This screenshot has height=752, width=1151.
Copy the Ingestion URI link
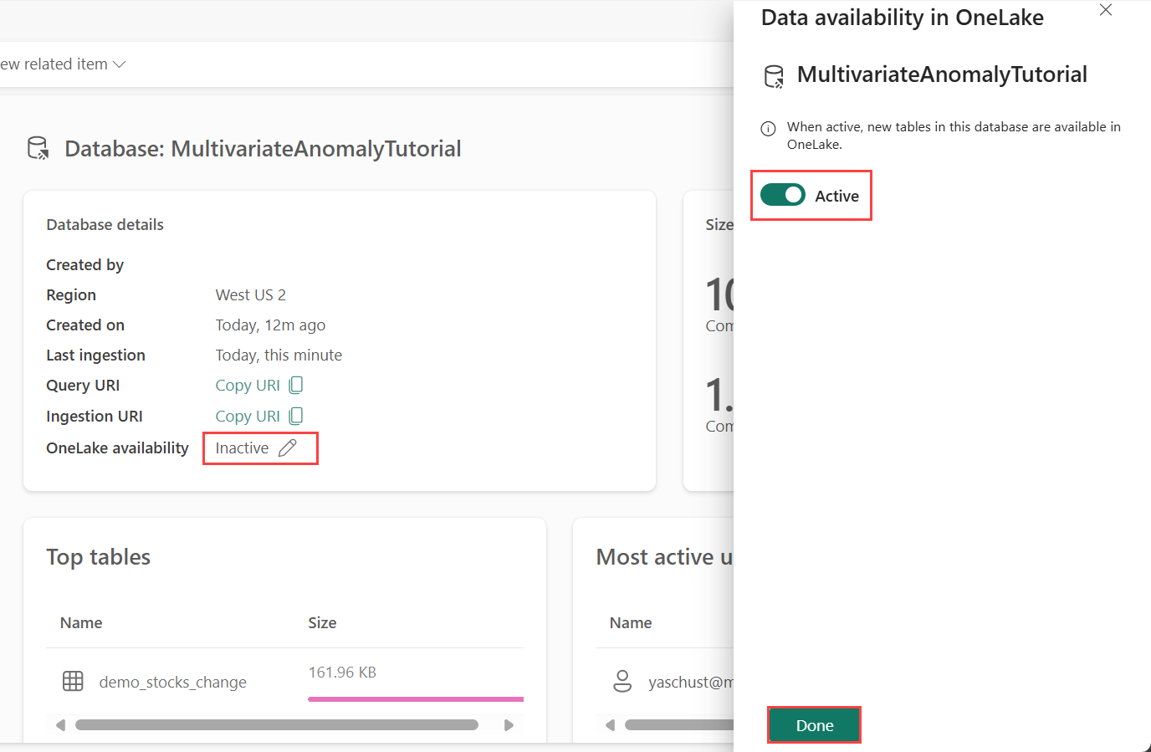pyautogui.click(x=248, y=417)
